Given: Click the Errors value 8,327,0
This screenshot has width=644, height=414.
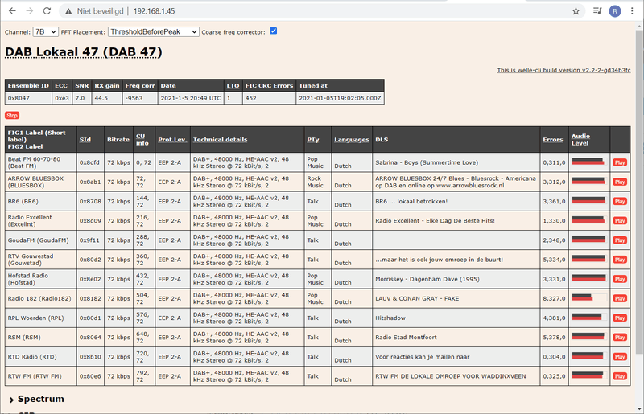Looking at the screenshot, I should (x=554, y=298).
